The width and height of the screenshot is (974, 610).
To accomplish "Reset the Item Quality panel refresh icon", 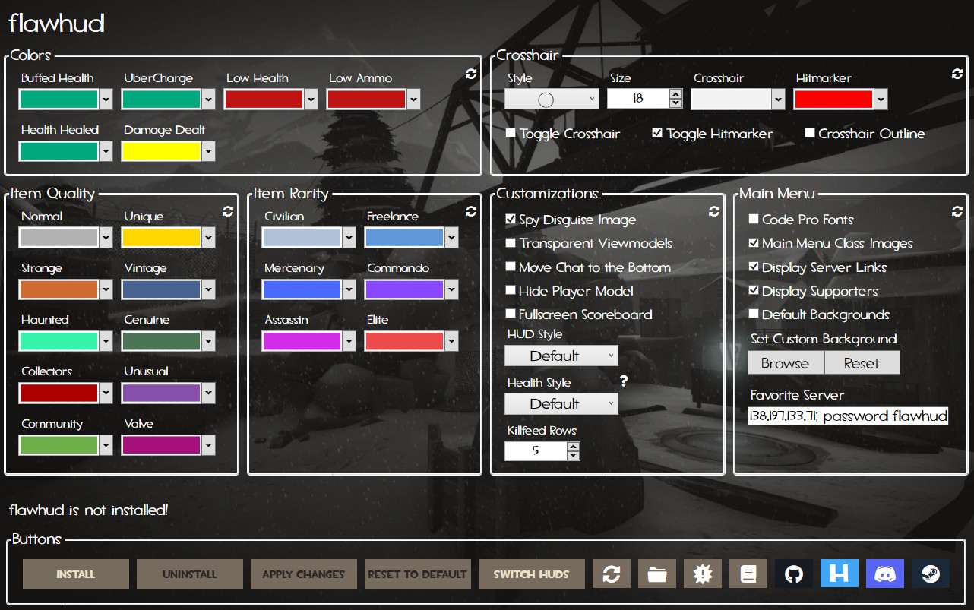I will [227, 212].
